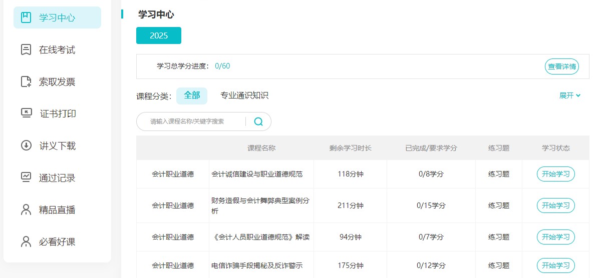Open 查看详情 for credit progress

[561, 66]
